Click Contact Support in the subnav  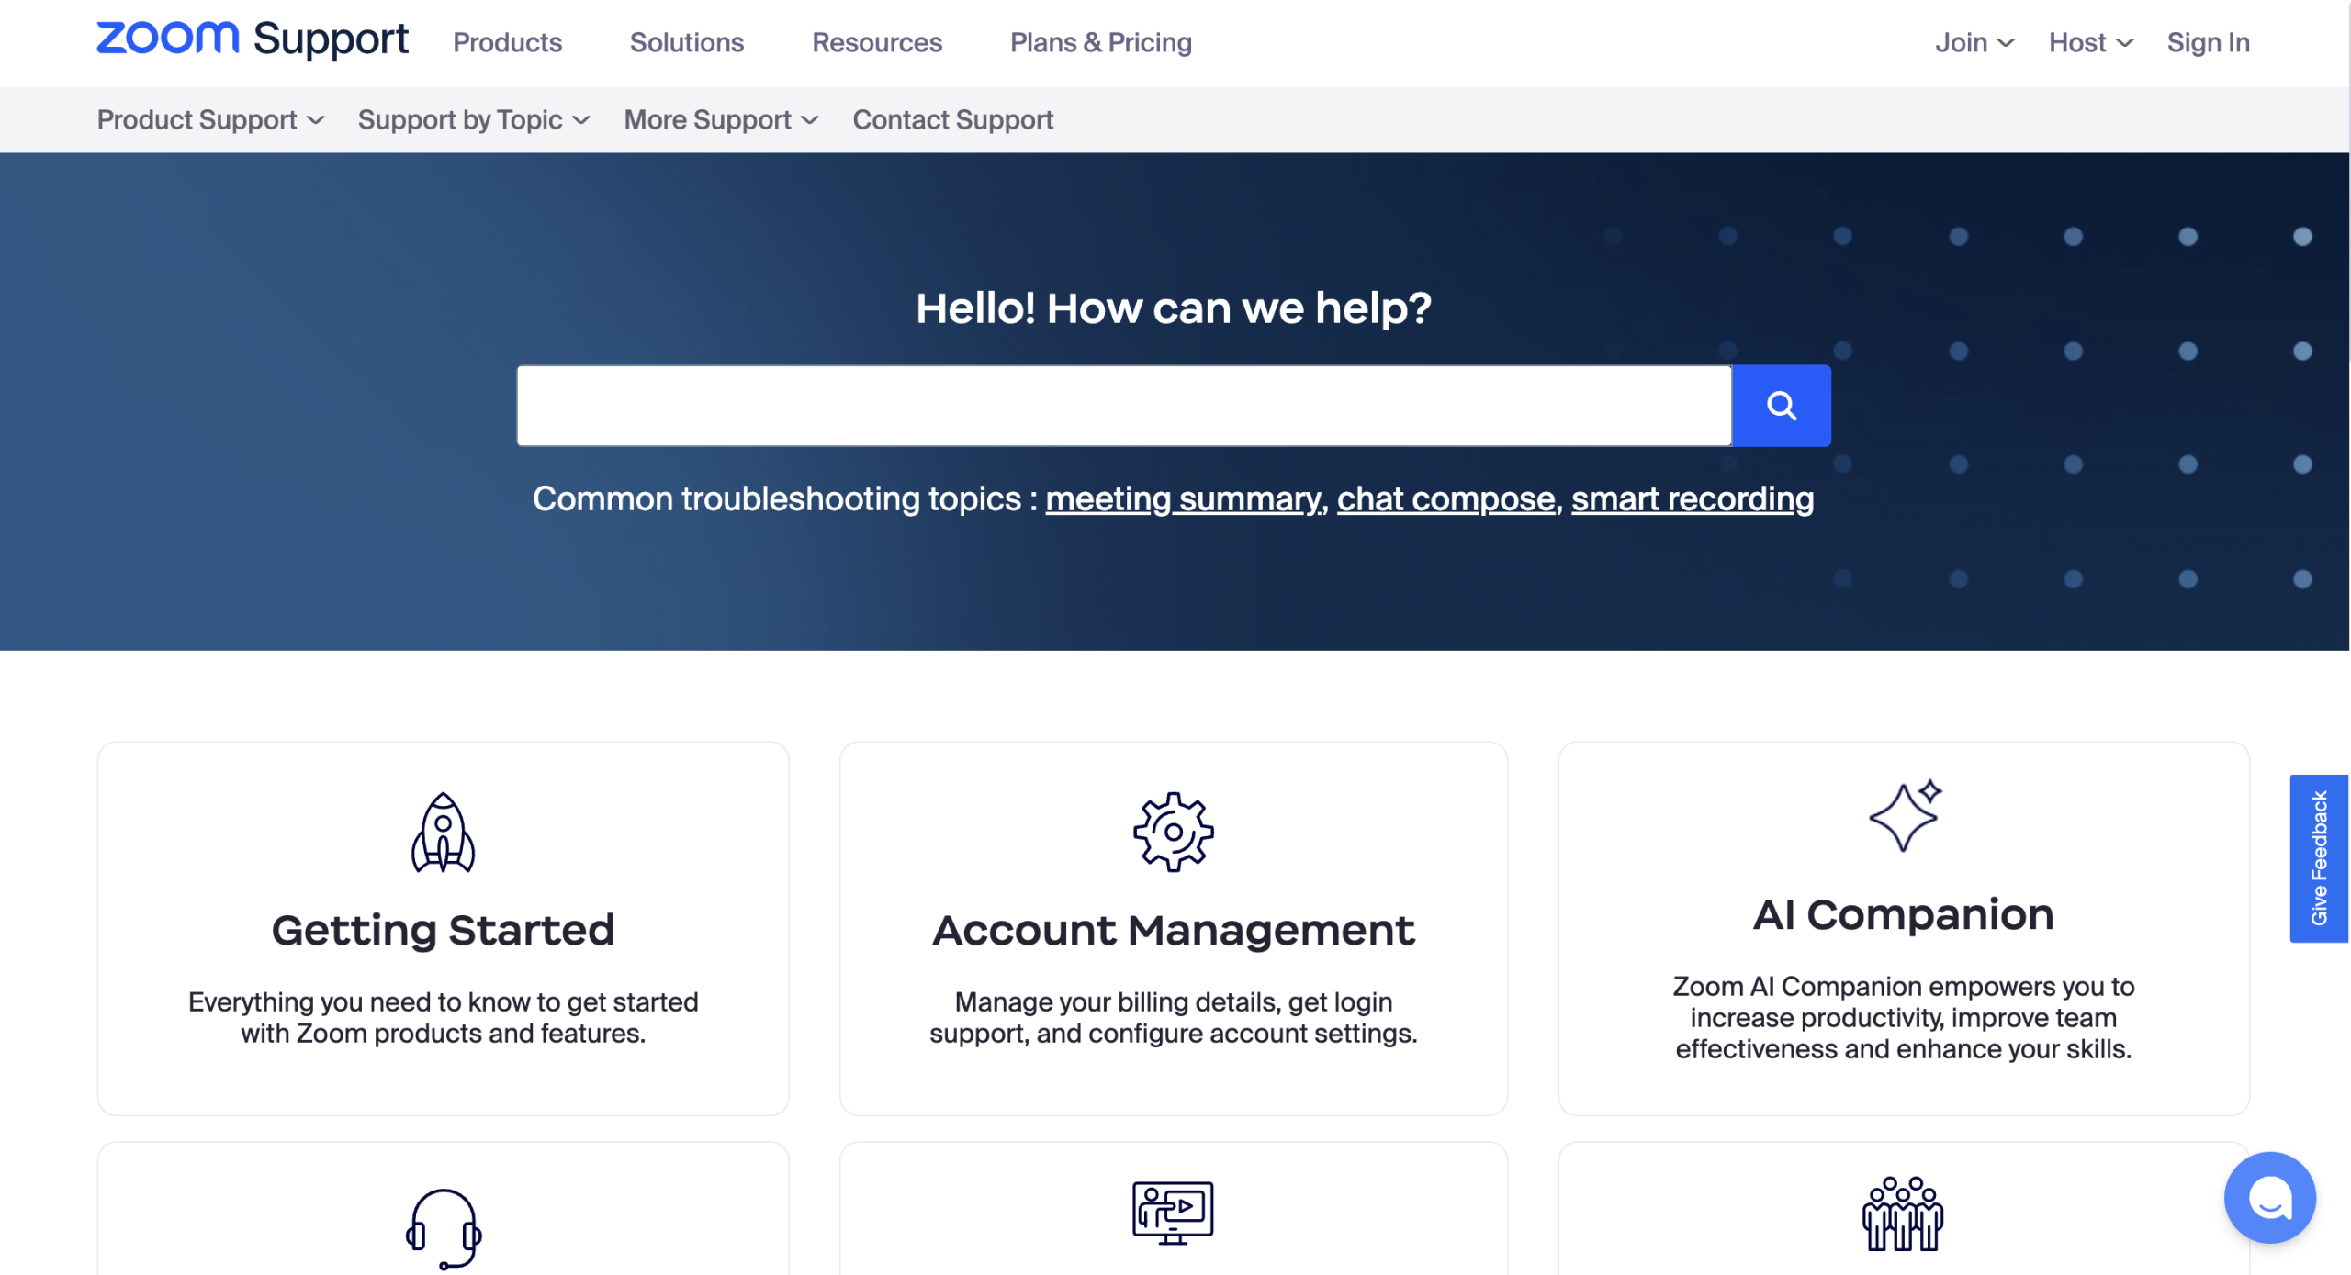(952, 119)
